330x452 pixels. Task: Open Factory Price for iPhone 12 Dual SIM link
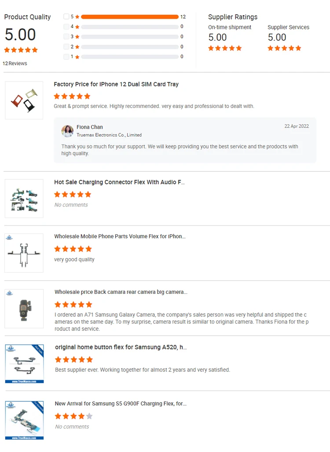[116, 84]
